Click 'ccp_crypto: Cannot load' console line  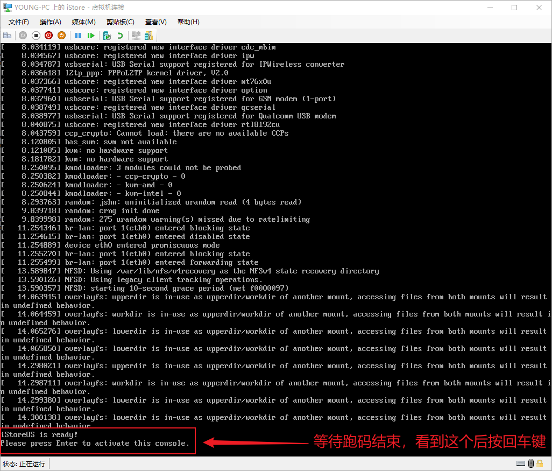point(145,133)
